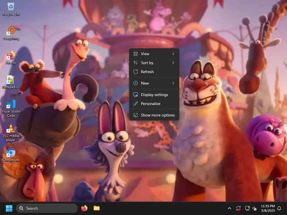Select the Everything desktop shortcut
The height and width of the screenshot is (215, 287).
(11, 33)
